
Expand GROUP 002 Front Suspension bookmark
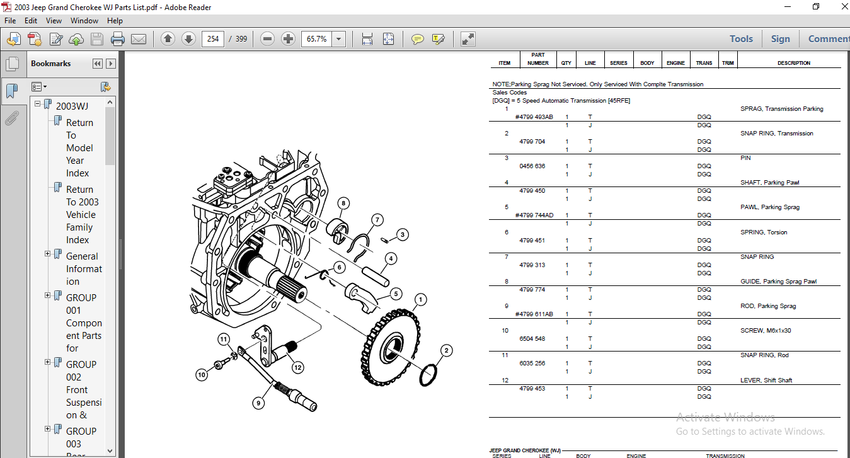[48, 362]
